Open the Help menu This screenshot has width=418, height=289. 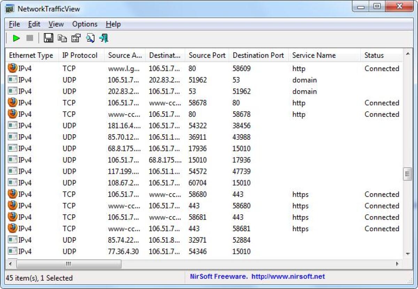pyautogui.click(x=113, y=24)
